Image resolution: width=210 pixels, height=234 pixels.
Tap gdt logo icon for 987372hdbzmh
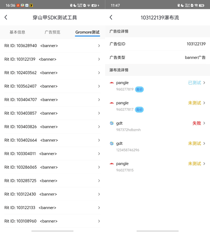pos(112,123)
